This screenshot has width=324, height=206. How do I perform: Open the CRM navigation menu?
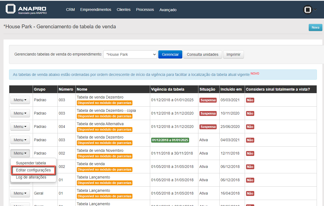[x=70, y=10]
